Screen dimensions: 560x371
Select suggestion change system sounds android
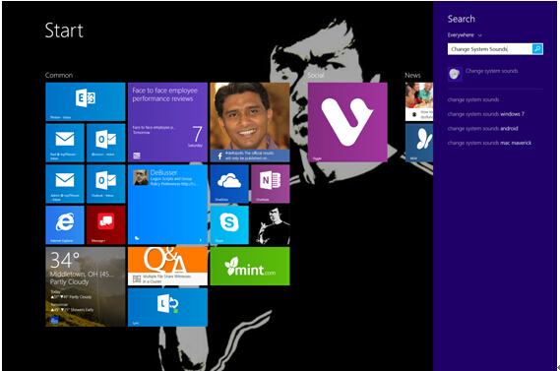pyautogui.click(x=482, y=129)
